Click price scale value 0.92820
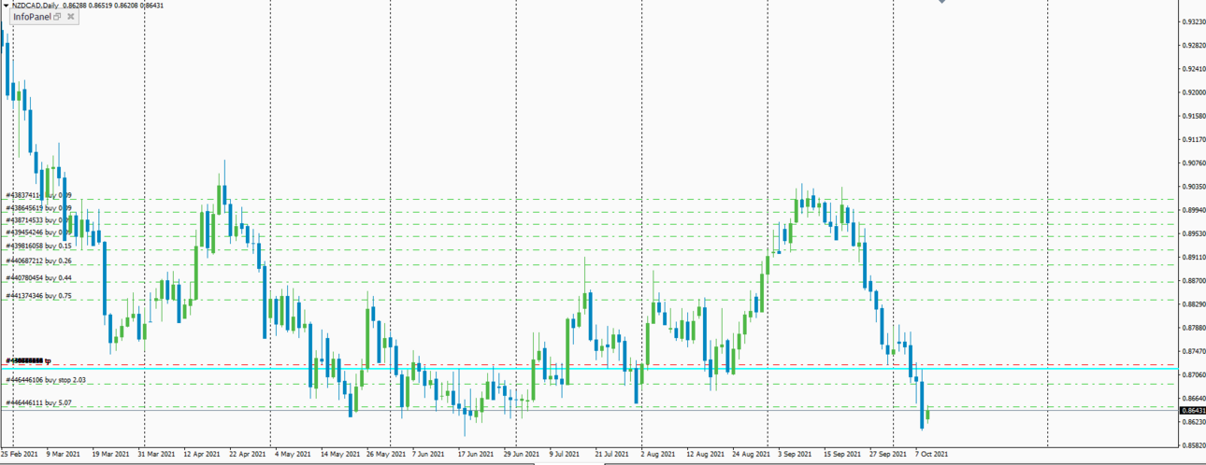This screenshot has width=1206, height=465. tap(1194, 45)
